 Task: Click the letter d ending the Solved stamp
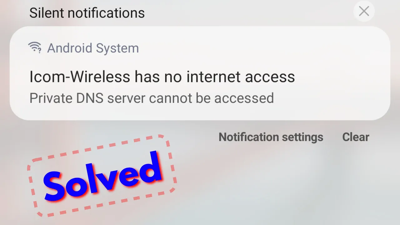(x=149, y=167)
